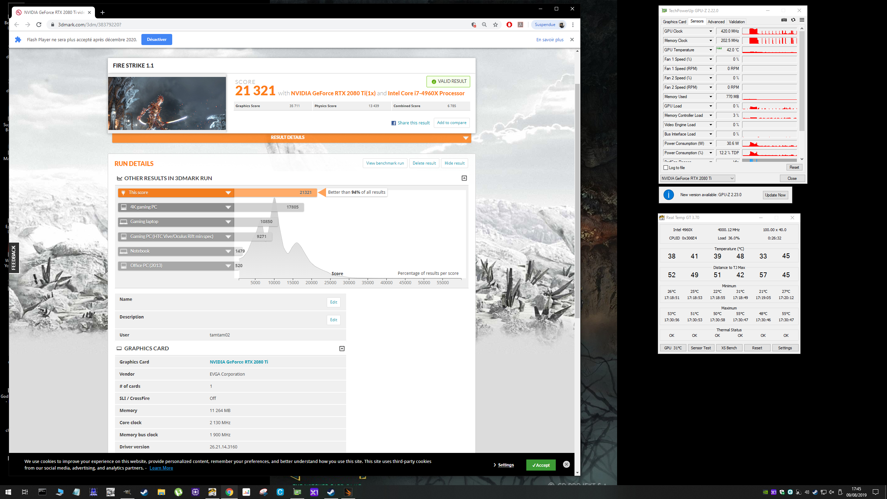Collapse Other Results in 3DMark Run section

click(464, 178)
